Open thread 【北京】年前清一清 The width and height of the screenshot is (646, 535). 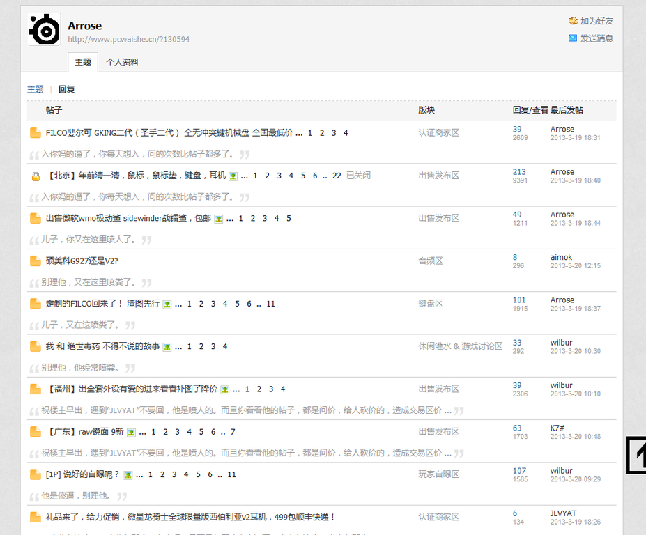click(136, 176)
